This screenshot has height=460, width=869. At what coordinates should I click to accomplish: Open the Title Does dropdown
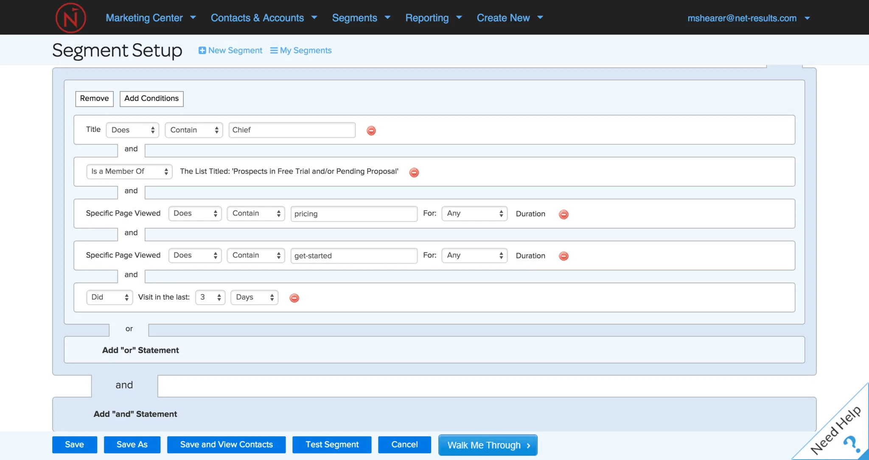tap(132, 130)
